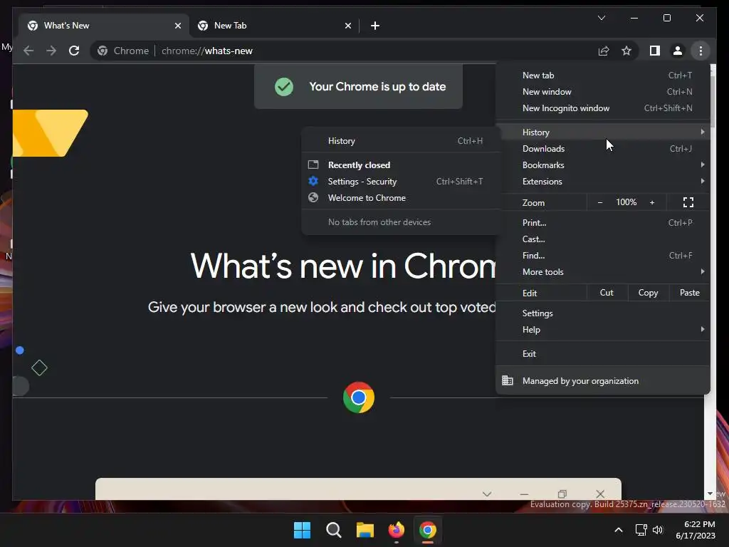The image size is (729, 547).
Task: Open the volume tray icon
Action: [x=658, y=530]
